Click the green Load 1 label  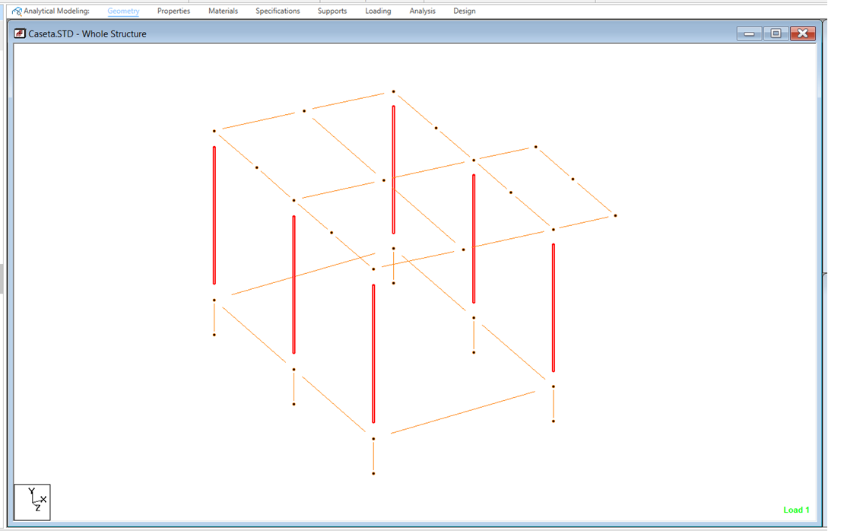pyautogui.click(x=796, y=510)
